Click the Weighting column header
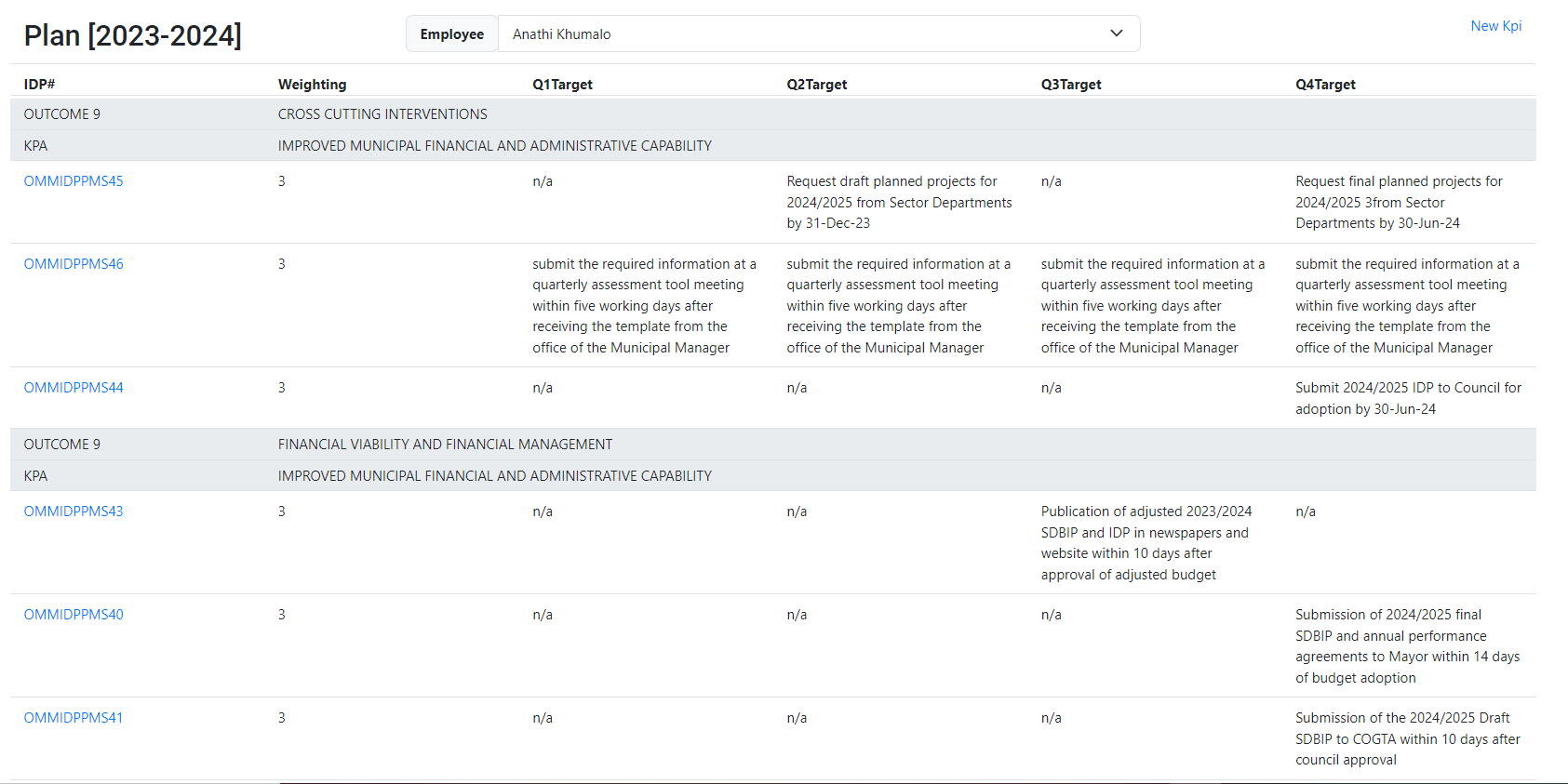Image resolution: width=1568 pixels, height=784 pixels. [x=312, y=85]
